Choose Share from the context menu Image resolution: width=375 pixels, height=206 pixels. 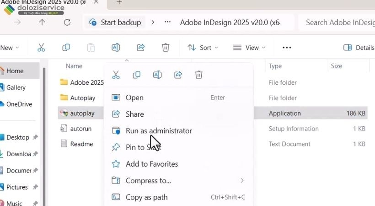tap(178, 114)
